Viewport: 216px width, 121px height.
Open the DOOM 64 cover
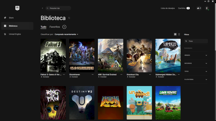point(111,103)
